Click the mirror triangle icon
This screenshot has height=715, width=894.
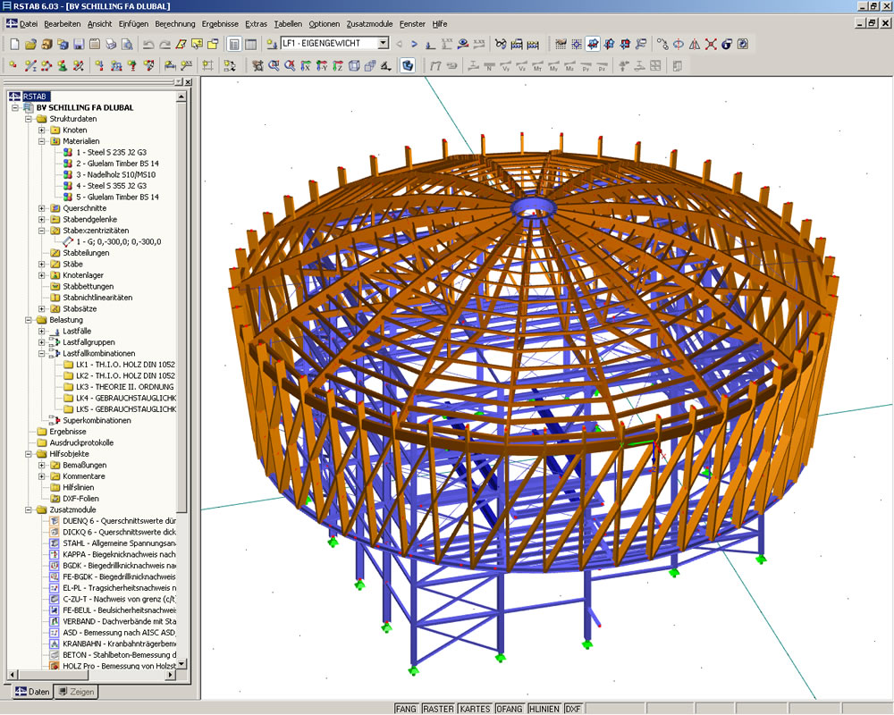click(695, 44)
